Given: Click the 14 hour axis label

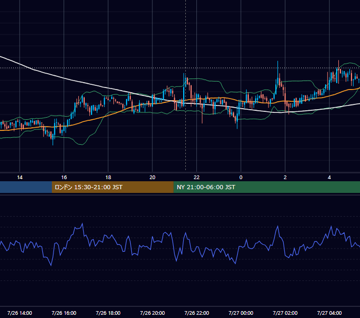Looking at the screenshot, I should (20, 178).
